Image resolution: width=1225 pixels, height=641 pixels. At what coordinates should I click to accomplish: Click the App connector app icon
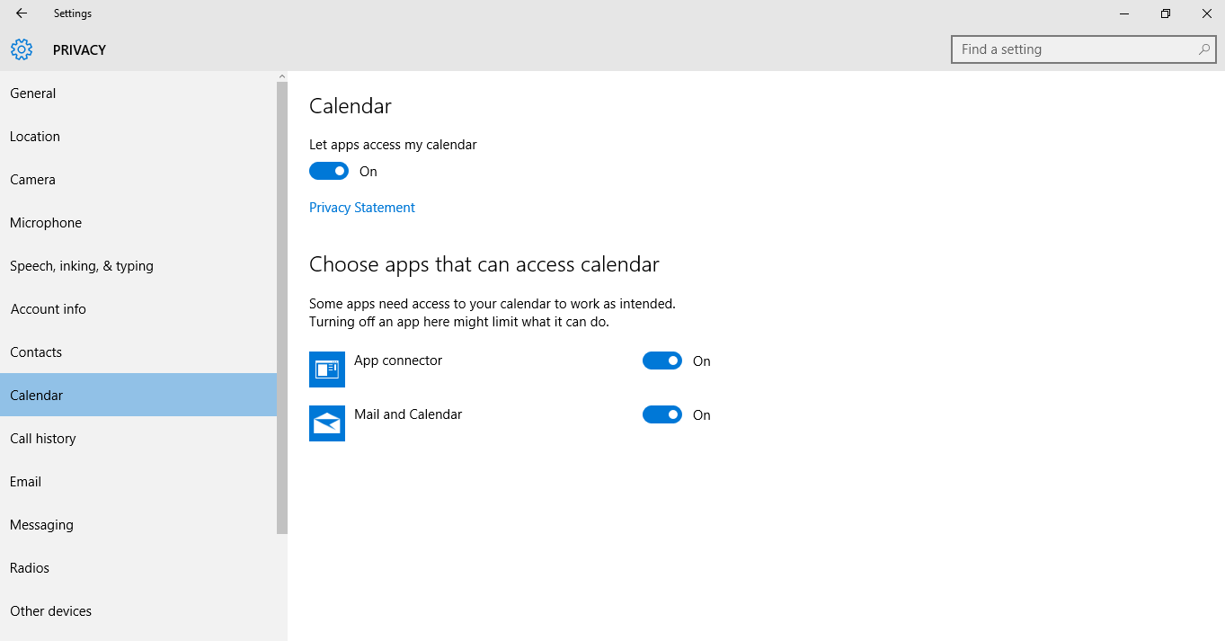[x=327, y=369]
